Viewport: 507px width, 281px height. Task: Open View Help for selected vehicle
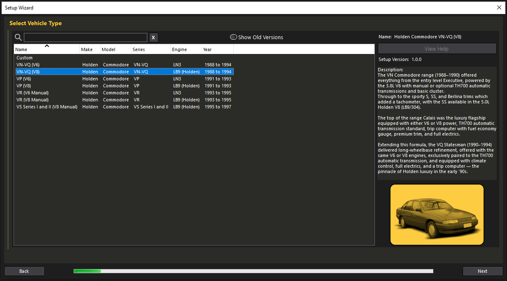click(x=437, y=49)
